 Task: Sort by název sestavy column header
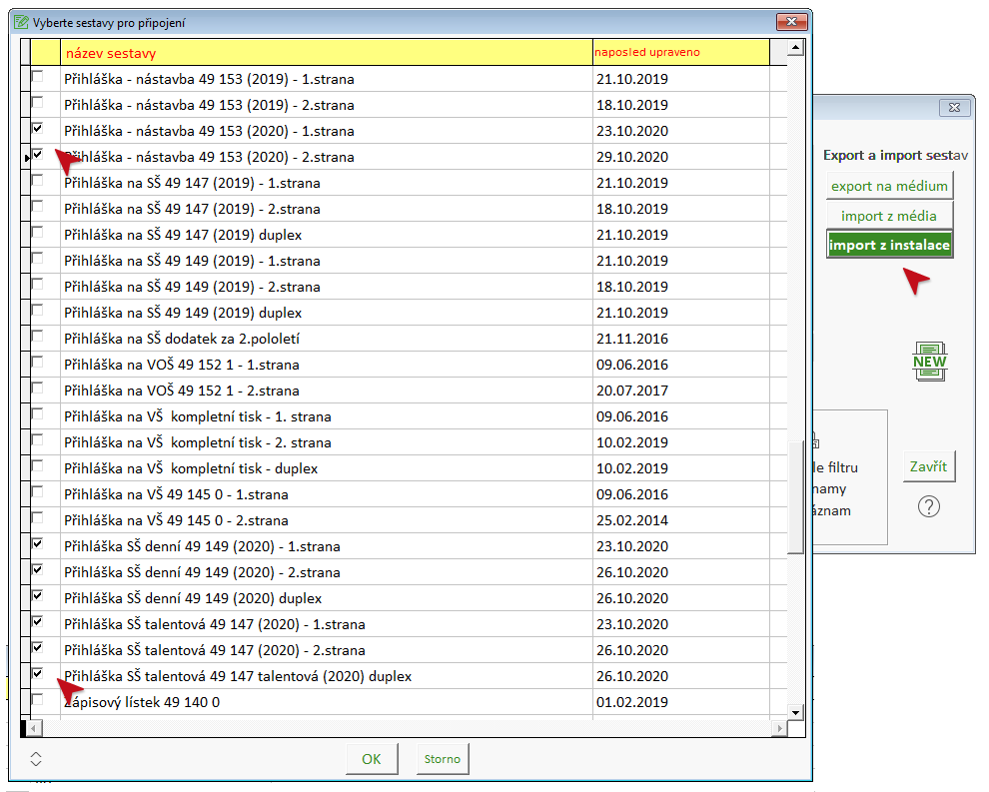click(x=327, y=52)
